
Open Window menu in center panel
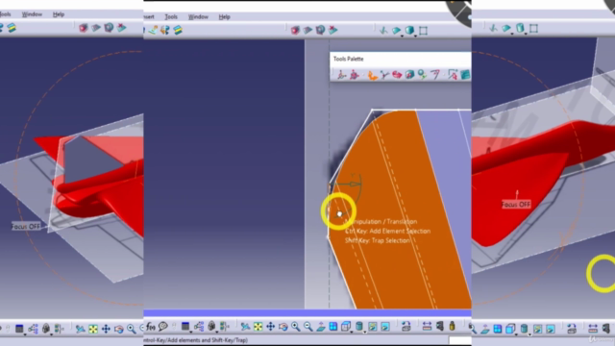(198, 17)
